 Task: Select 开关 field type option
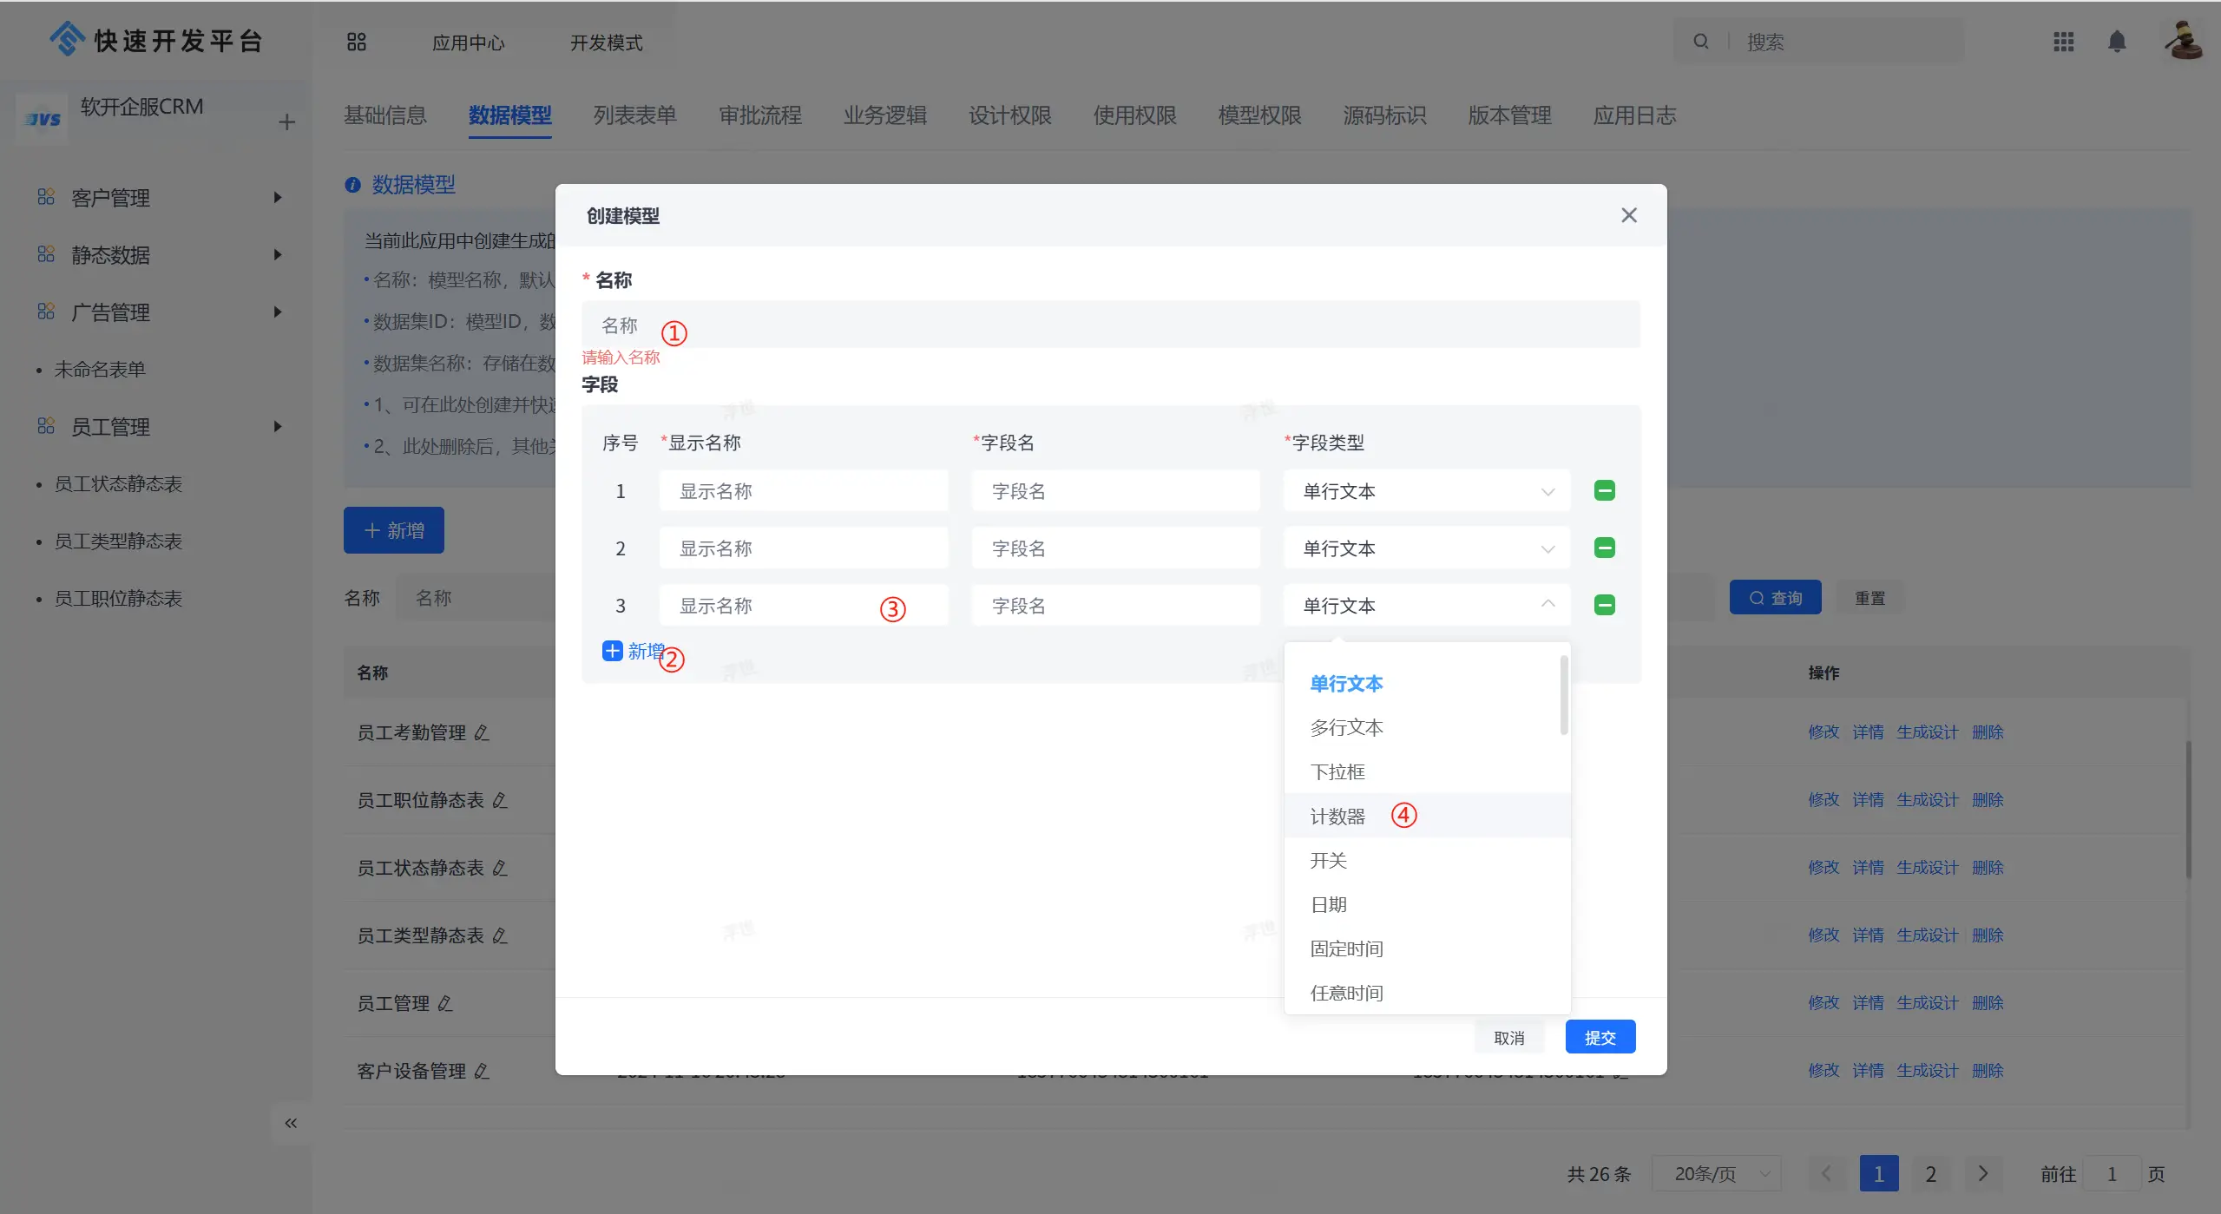[1328, 861]
